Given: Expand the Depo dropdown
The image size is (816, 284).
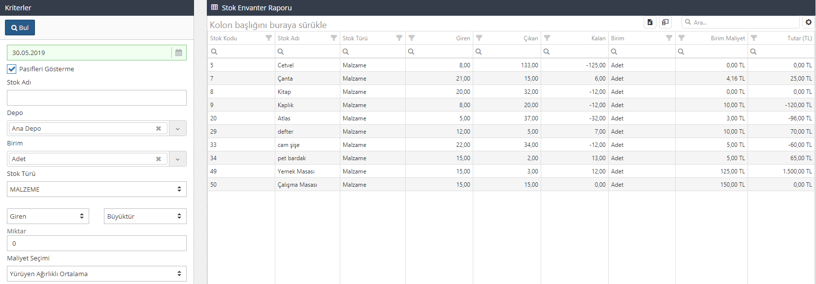Looking at the screenshot, I should pos(177,129).
